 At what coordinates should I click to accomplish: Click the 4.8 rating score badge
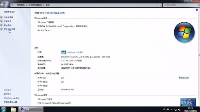click(64, 52)
